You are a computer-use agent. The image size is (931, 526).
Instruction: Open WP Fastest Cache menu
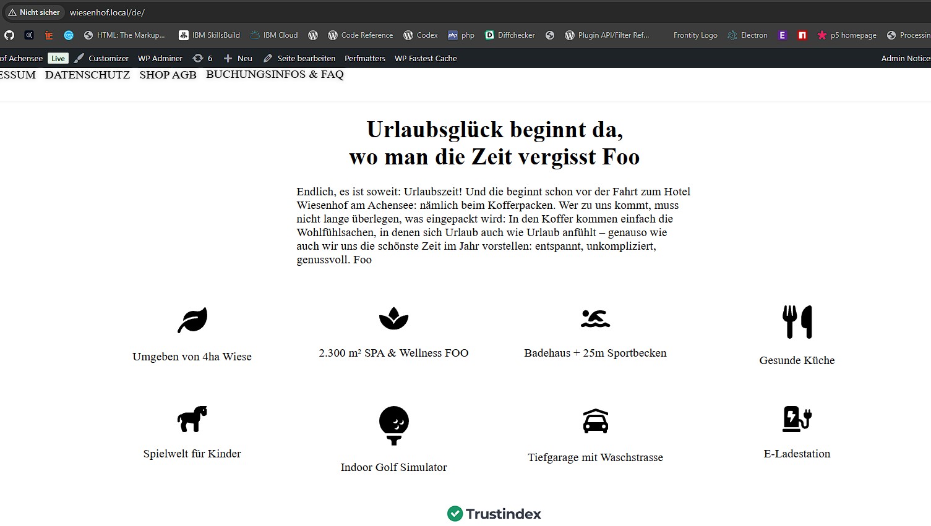click(426, 58)
